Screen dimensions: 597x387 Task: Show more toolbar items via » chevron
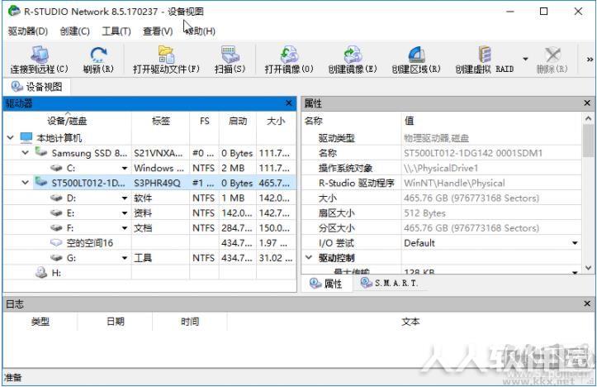pyautogui.click(x=590, y=59)
